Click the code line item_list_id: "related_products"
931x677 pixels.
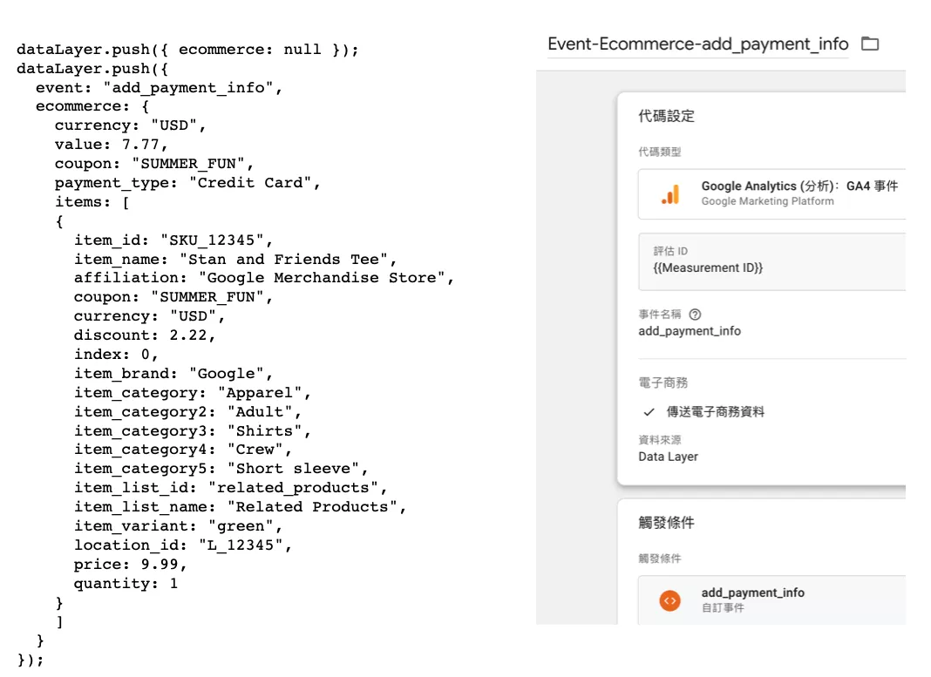[x=230, y=488]
